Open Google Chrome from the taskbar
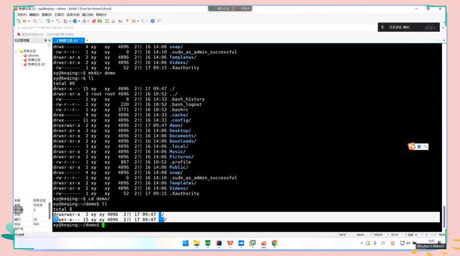 275,243
